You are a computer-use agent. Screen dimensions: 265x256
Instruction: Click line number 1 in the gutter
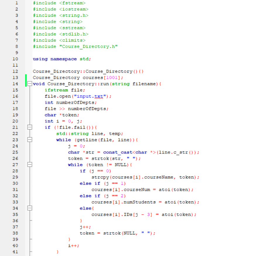pos(17,3)
